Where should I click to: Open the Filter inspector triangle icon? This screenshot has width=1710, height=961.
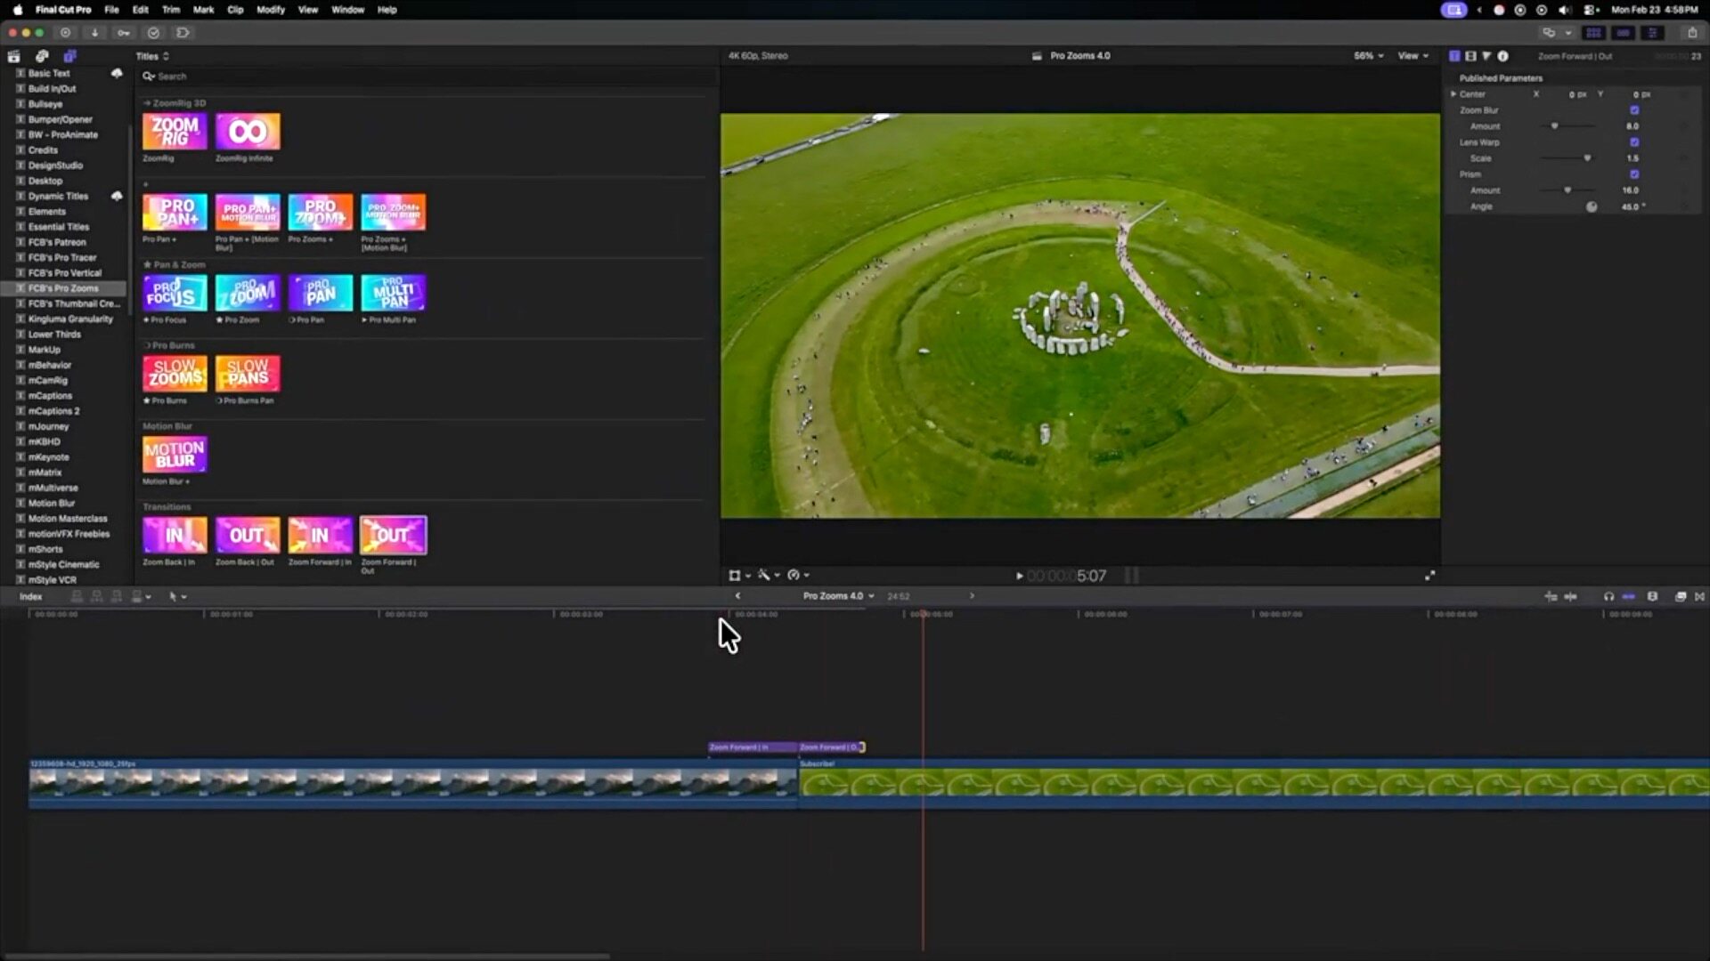1486,56
